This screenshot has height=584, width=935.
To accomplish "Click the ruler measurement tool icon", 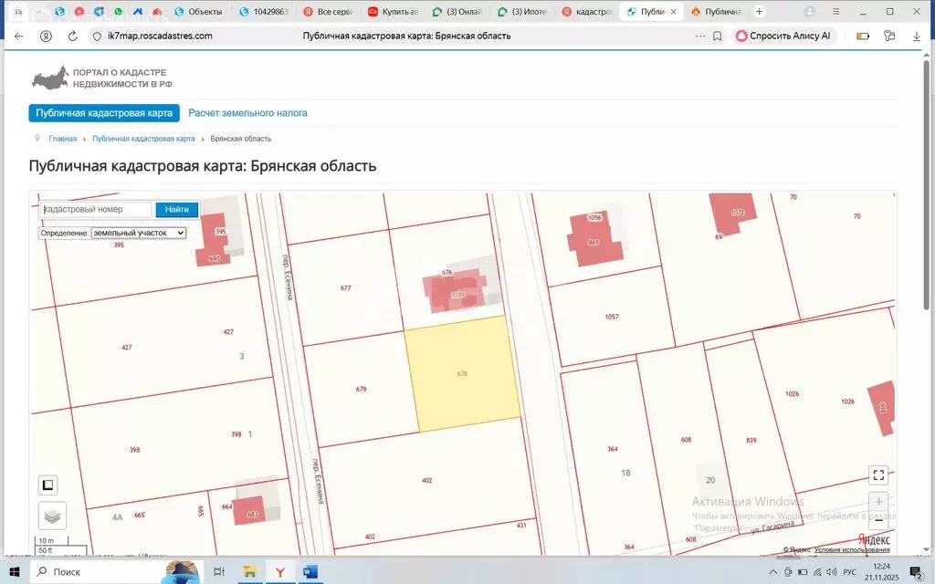I will pyautogui.click(x=48, y=485).
